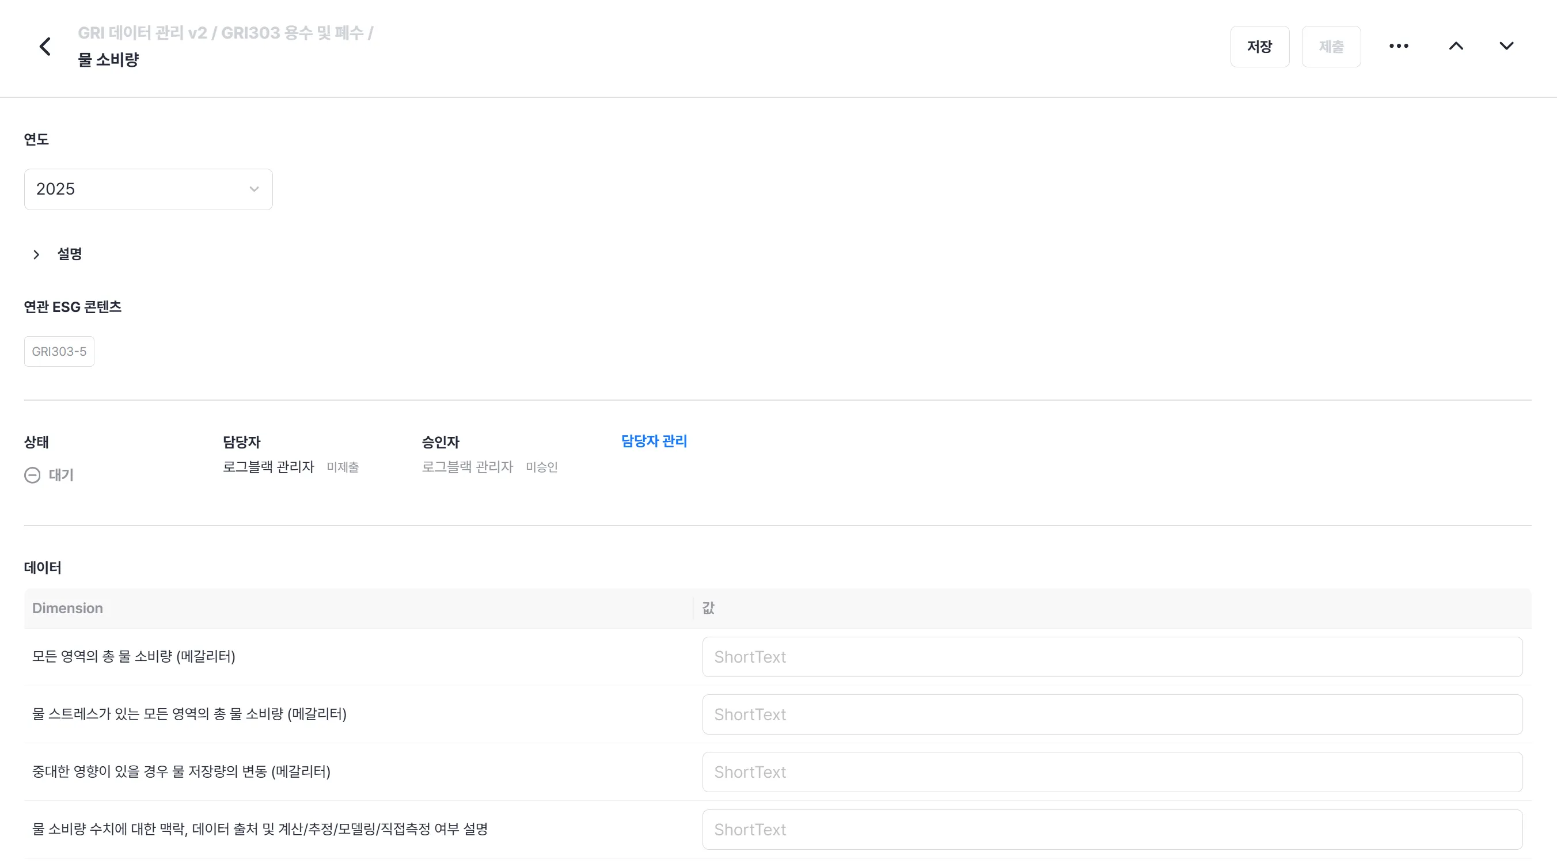Click the 대기 status circle icon
Image resolution: width=1557 pixels, height=867 pixels.
[x=33, y=476]
